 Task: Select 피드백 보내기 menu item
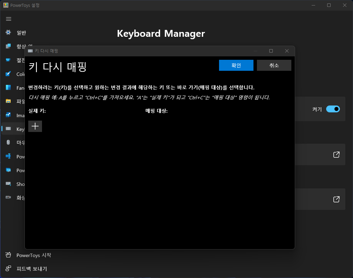pyautogui.click(x=32, y=269)
